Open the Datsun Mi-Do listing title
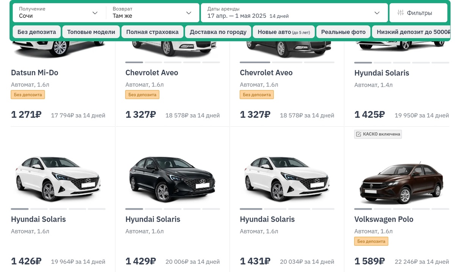The height and width of the screenshot is (272, 455). (35, 73)
